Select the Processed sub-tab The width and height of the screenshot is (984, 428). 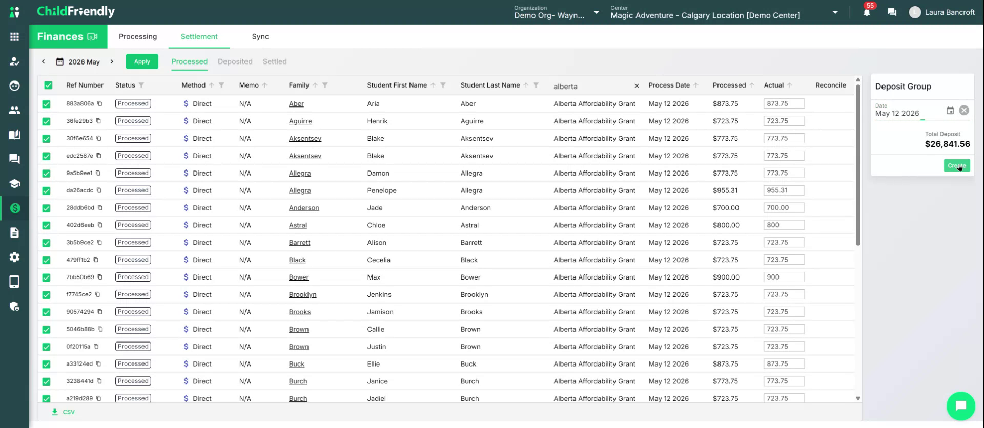tap(189, 61)
